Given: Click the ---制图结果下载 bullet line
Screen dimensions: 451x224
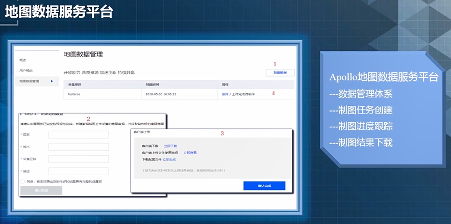Looking at the screenshot, I should click(x=361, y=142).
